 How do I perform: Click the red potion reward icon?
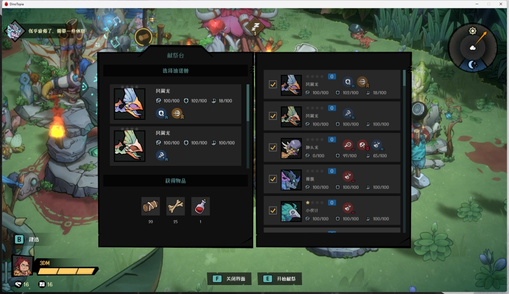click(x=200, y=206)
